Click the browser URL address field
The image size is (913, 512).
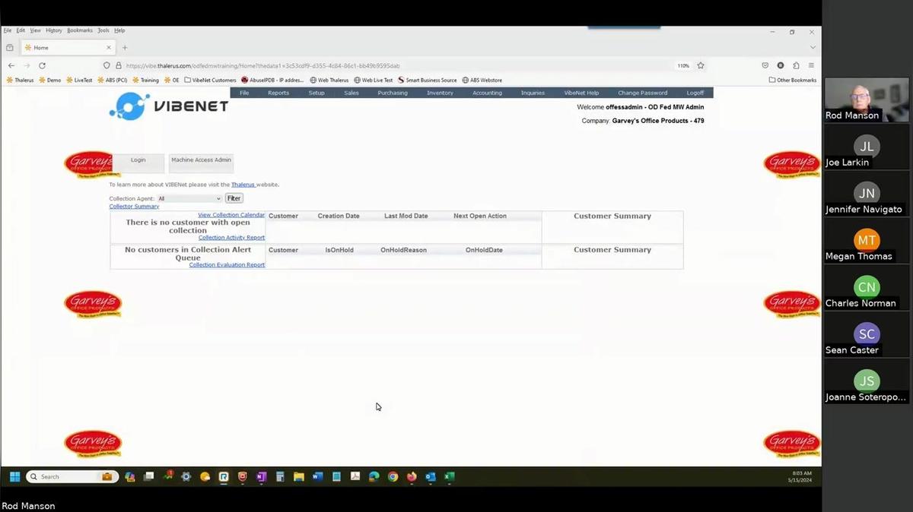tap(380, 66)
